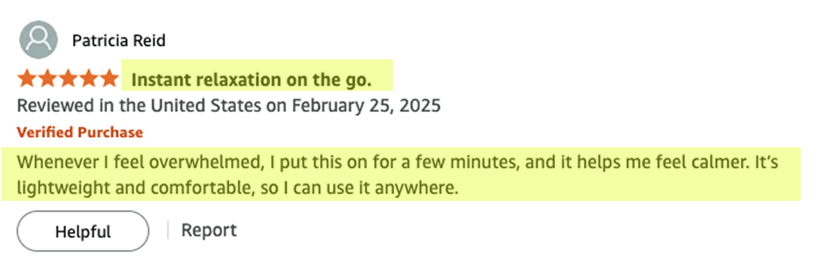Click the fourth orange rating star
Screen dimensions: 825x271
point(89,78)
